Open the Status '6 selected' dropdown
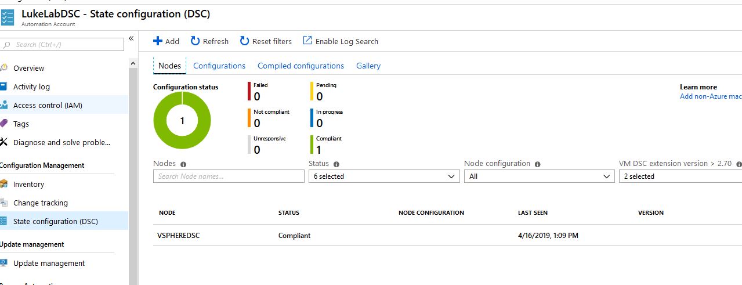Viewport: 742px width, 285px height. pos(384,176)
